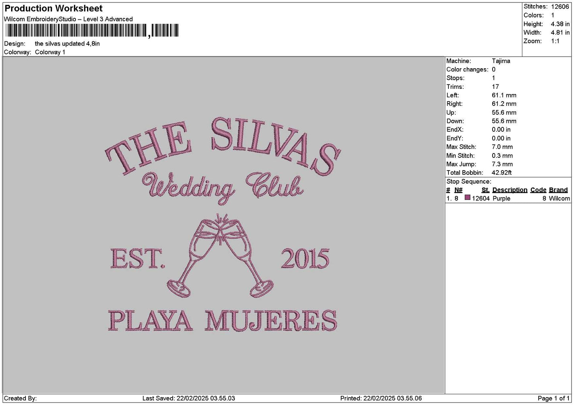Image resolution: width=574 pixels, height=405 pixels.
Task: Click the 'Page 1 of 1' indicator
Action: (554, 398)
